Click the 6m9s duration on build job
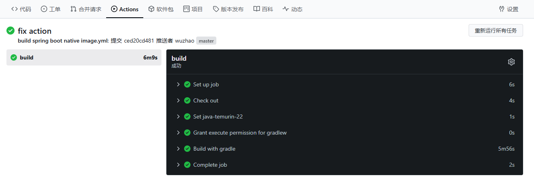Viewport: 534px width, 186px height. [150, 57]
